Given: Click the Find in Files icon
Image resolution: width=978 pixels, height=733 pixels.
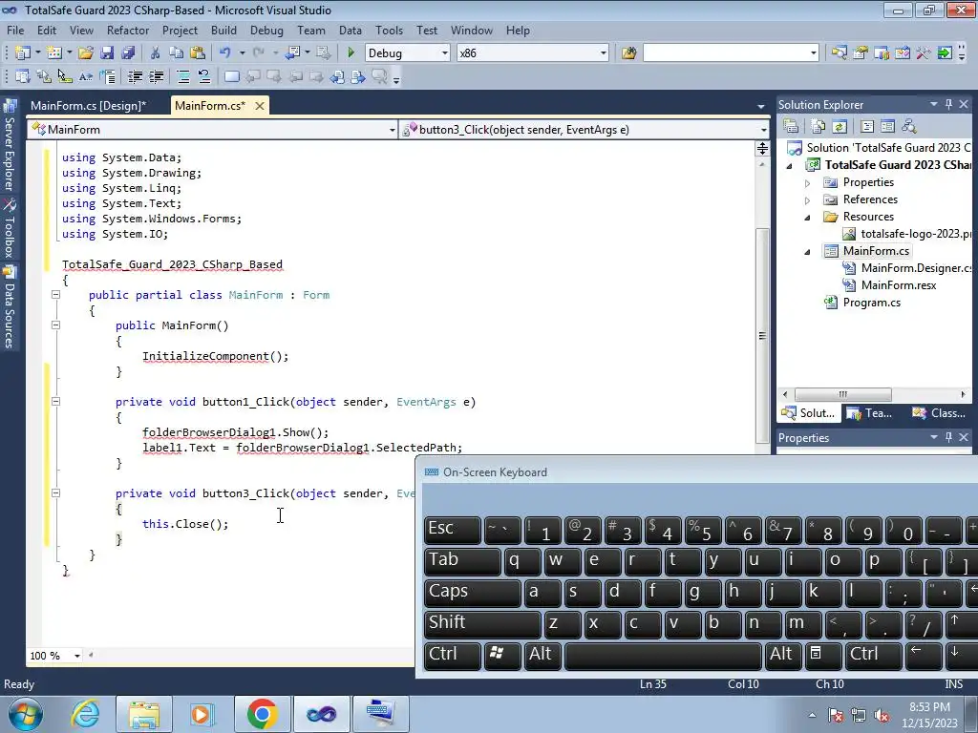Looking at the screenshot, I should tap(628, 53).
